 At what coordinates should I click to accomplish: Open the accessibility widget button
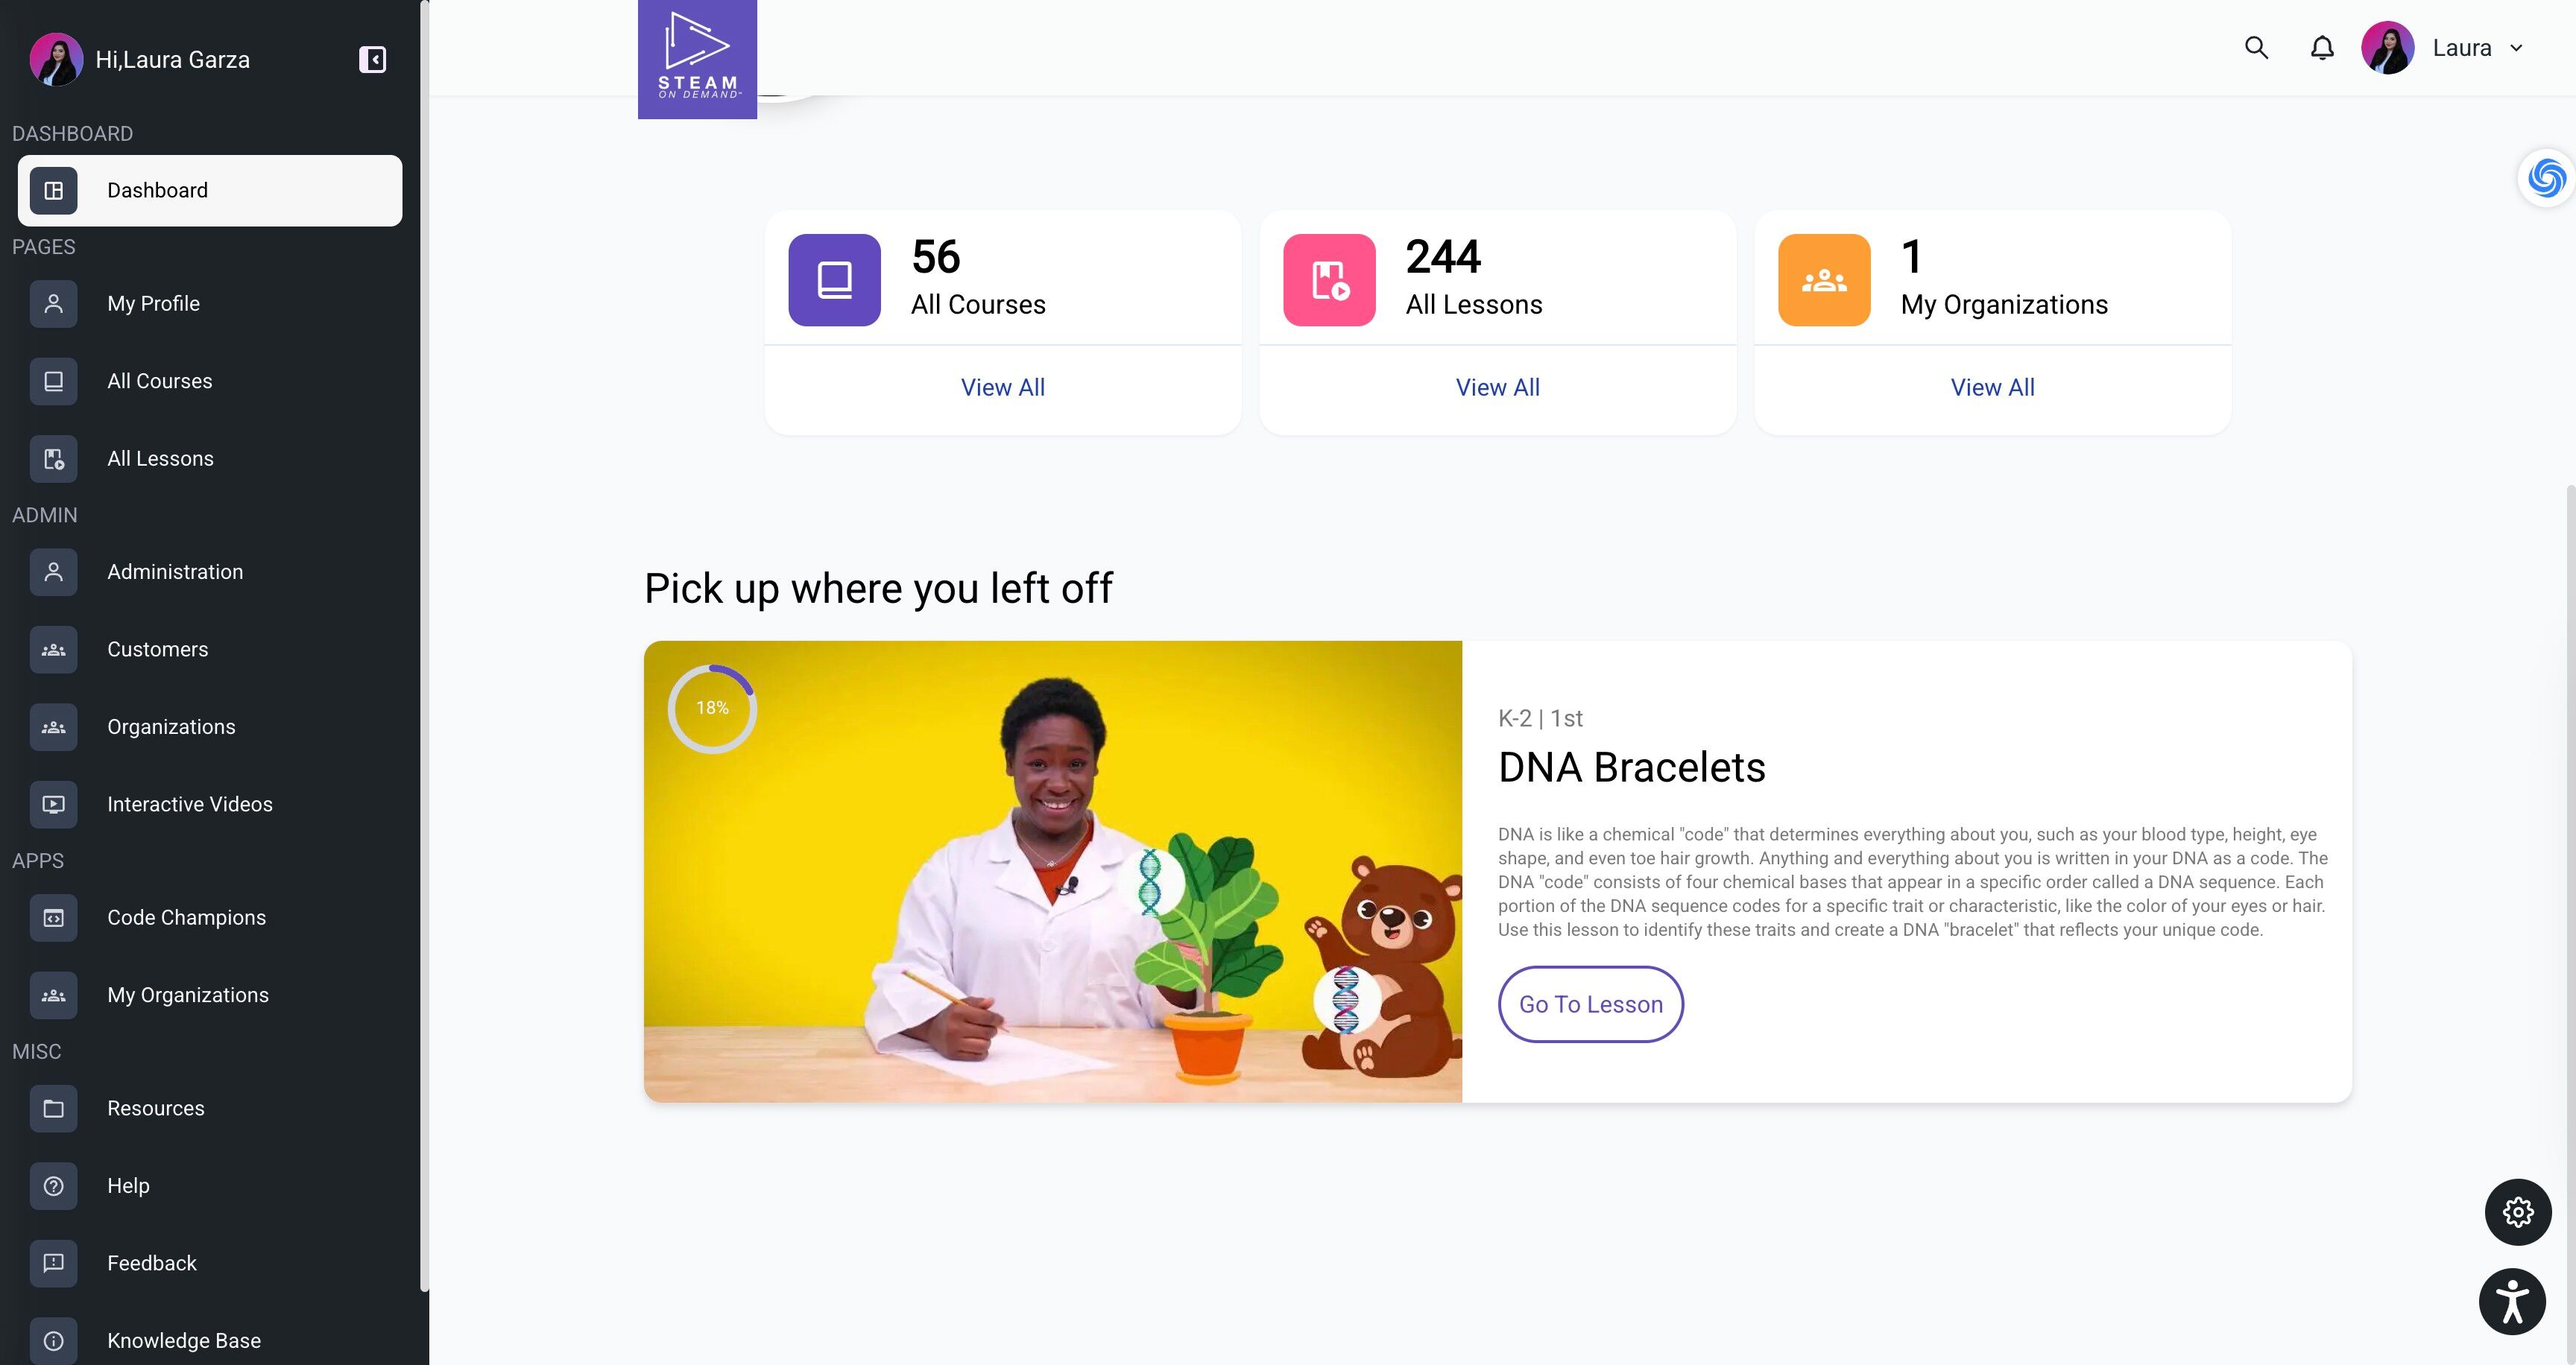click(x=2512, y=1302)
